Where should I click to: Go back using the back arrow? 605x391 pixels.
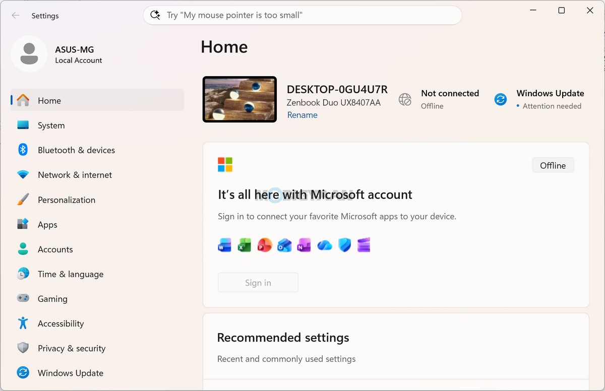pyautogui.click(x=16, y=16)
